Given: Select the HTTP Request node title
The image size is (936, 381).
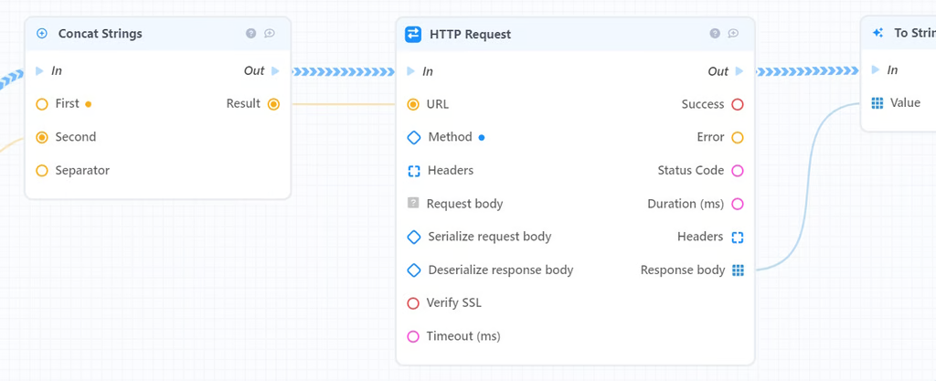Looking at the screenshot, I should 470,34.
